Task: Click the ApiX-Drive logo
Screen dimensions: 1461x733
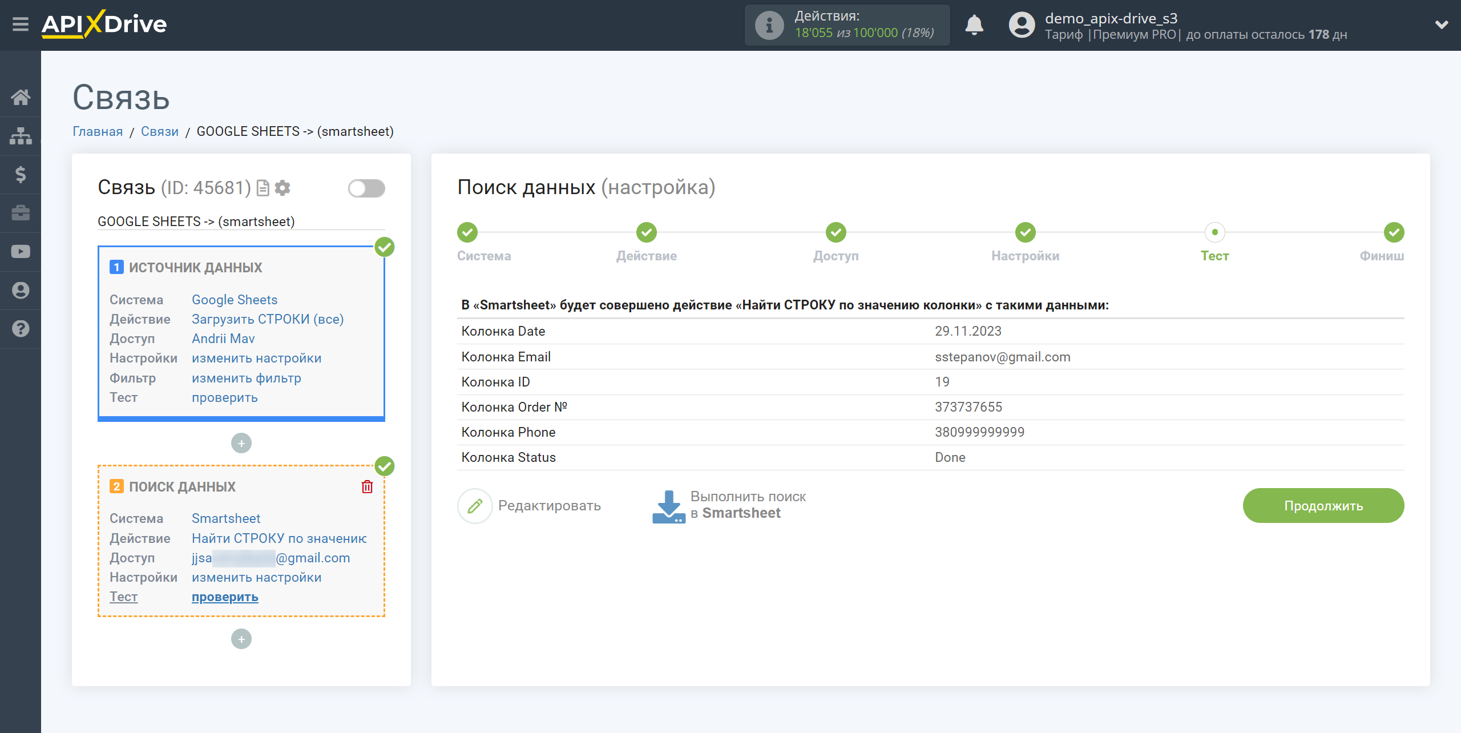Action: coord(104,25)
